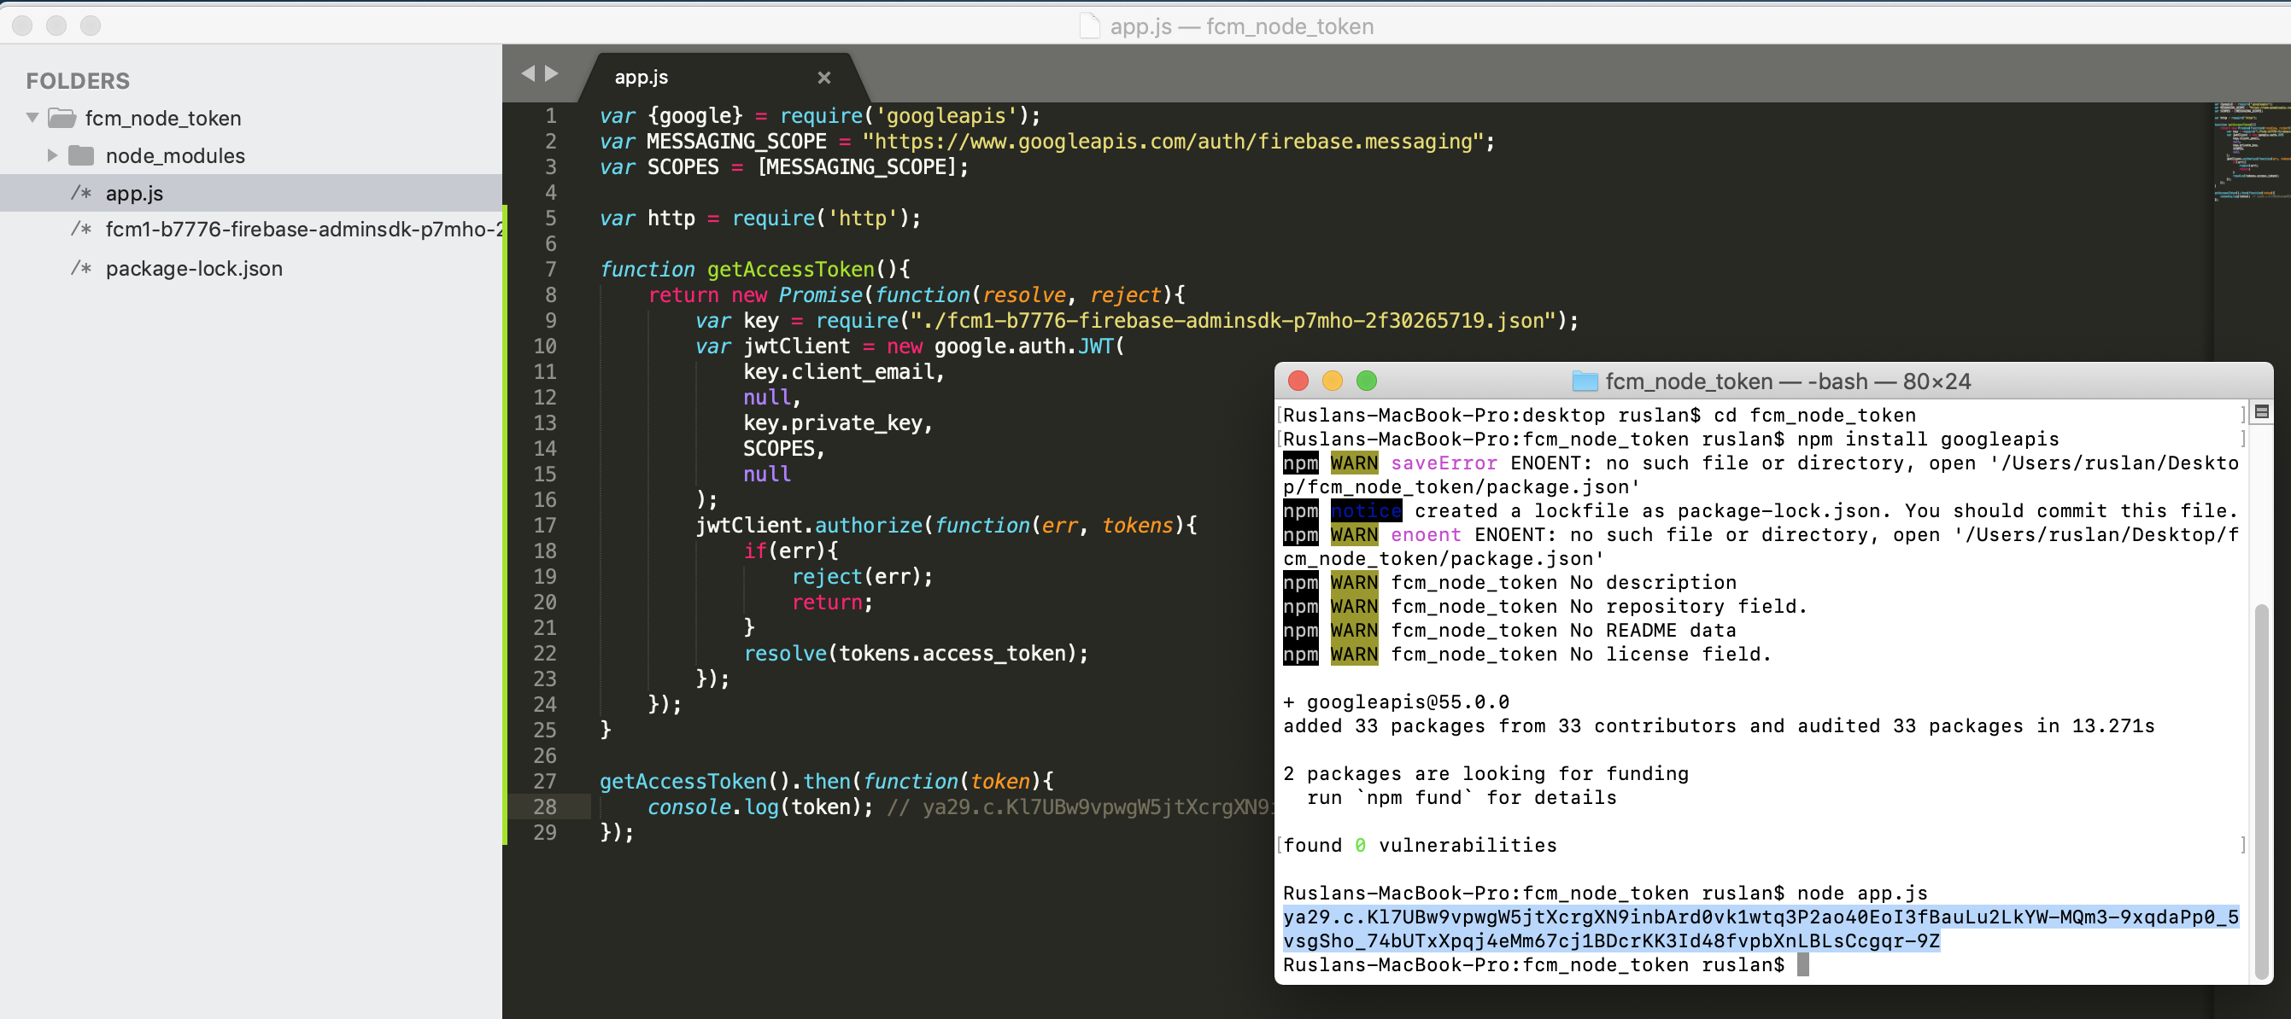Click the yellow minimize button of terminal
The width and height of the screenshot is (2291, 1019).
(1332, 381)
